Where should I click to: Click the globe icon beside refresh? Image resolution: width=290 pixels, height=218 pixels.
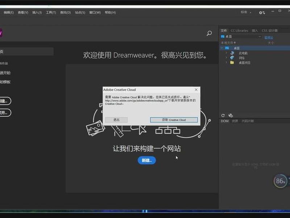click(231, 116)
